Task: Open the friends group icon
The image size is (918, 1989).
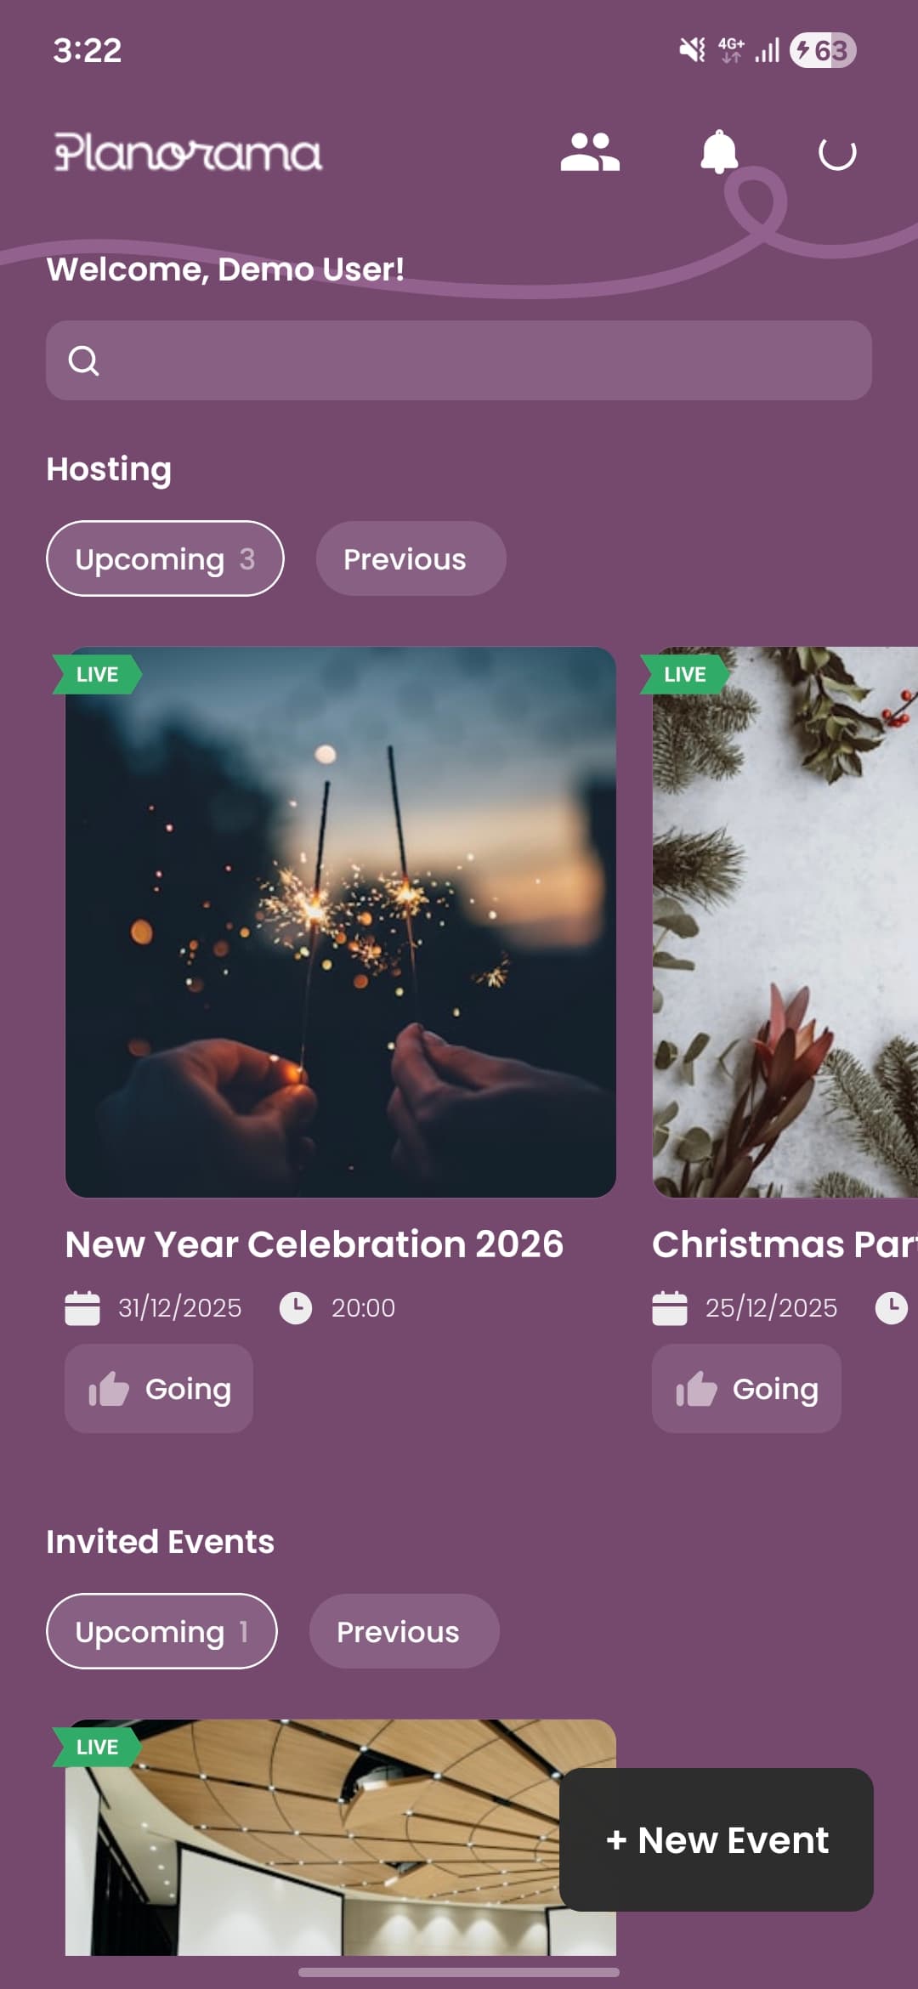Action: click(x=590, y=153)
